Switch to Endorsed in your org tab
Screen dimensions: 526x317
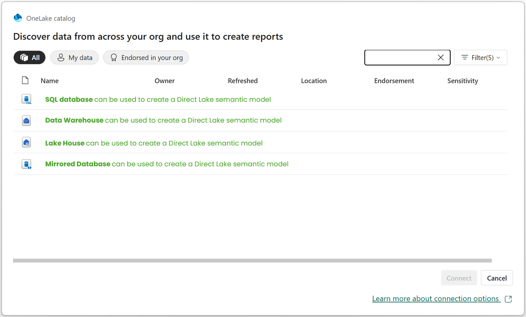146,57
